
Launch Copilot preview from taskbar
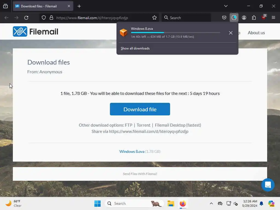tap(271, 203)
